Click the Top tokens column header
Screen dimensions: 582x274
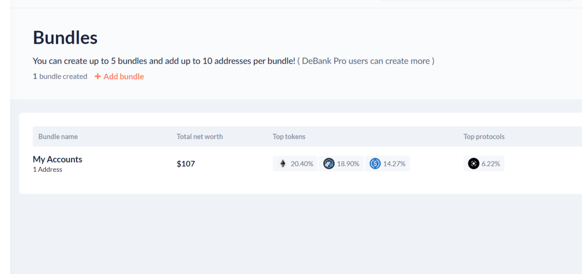[289, 137]
